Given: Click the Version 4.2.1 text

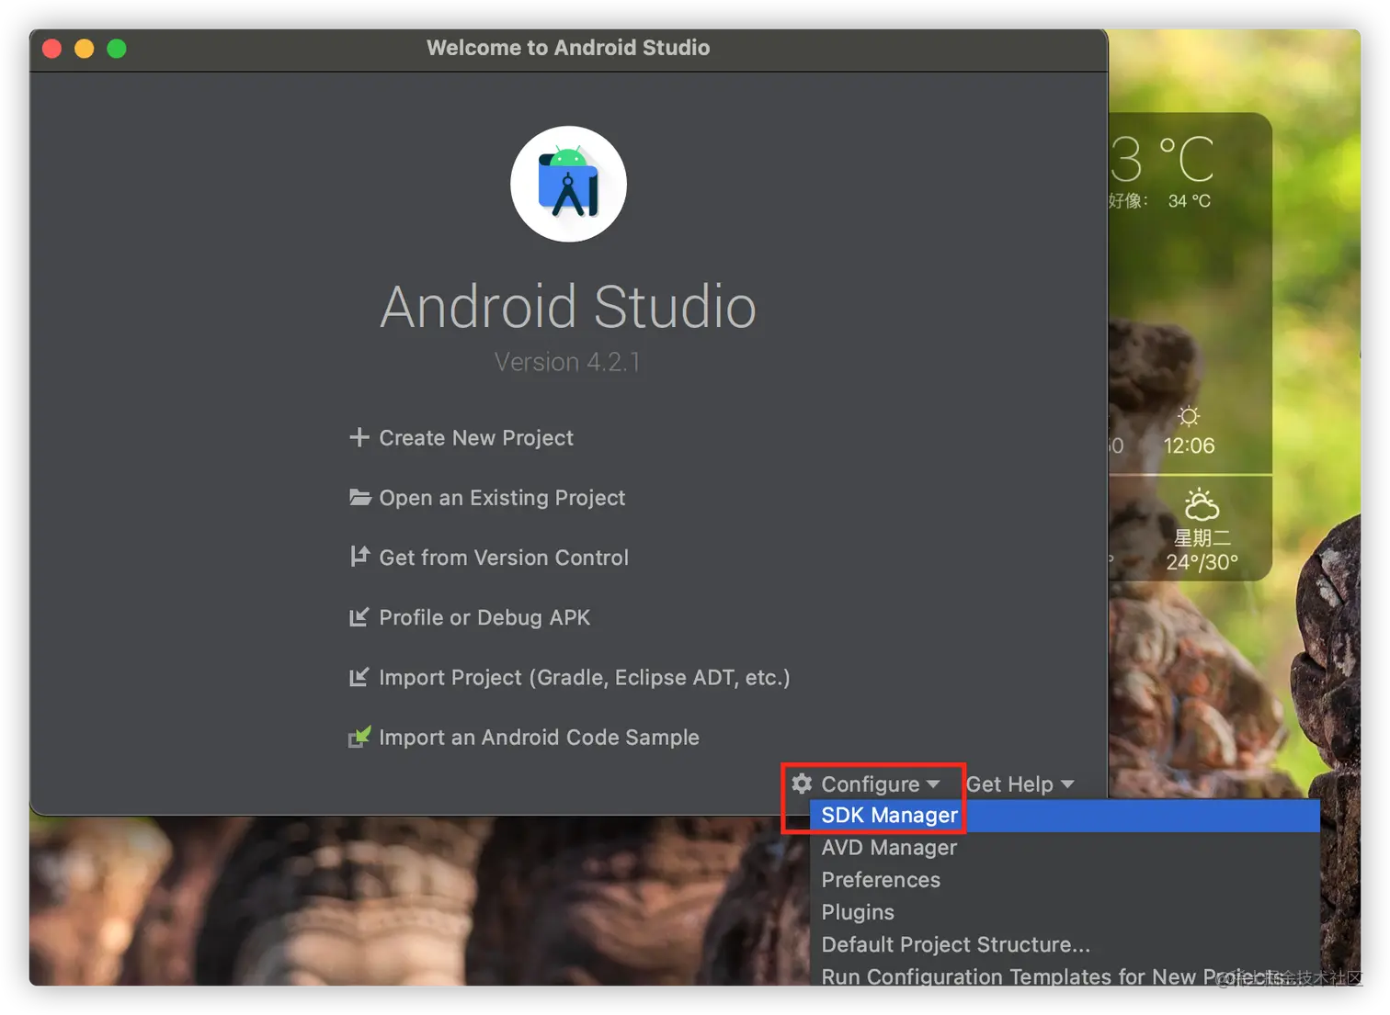Looking at the screenshot, I should [567, 362].
